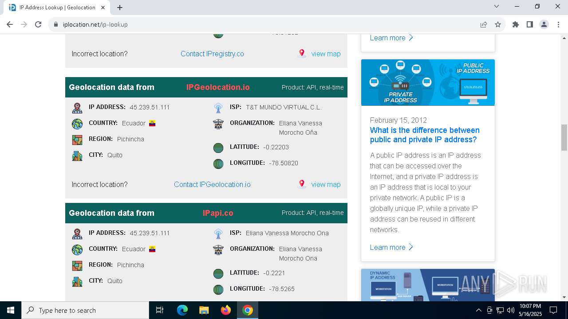Click the city buildings icon in IPapi.co section
The image size is (568, 319).
[77, 281]
